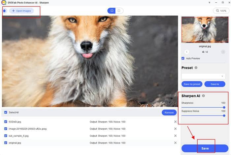Image resolution: width=231 pixels, height=155 pixels.
Task: Delete out_sample_6.jpg from the list
Action: (x=175, y=136)
